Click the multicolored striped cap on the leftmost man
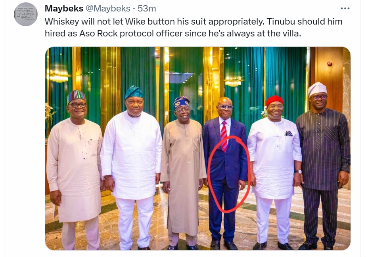 pyautogui.click(x=76, y=95)
